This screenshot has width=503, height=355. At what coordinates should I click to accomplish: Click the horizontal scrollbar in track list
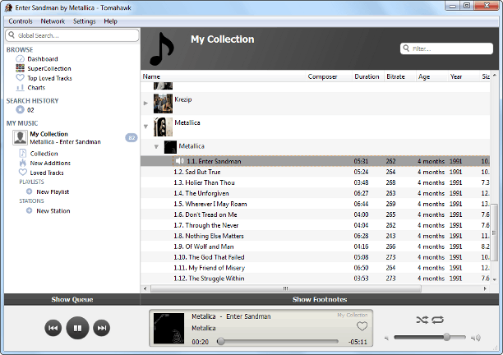[285, 288]
